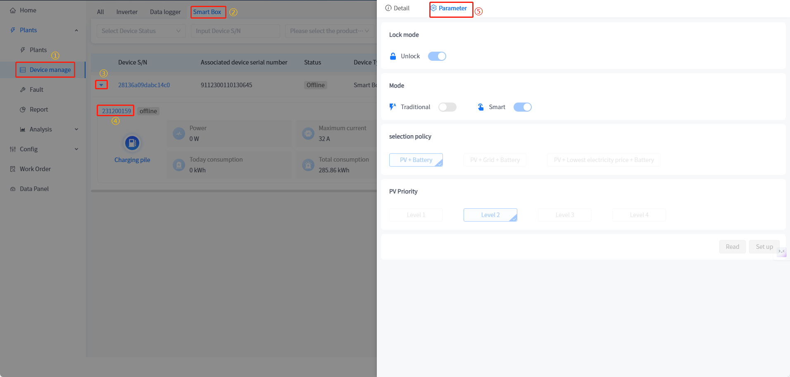Click the Home icon in sidebar

(x=13, y=10)
